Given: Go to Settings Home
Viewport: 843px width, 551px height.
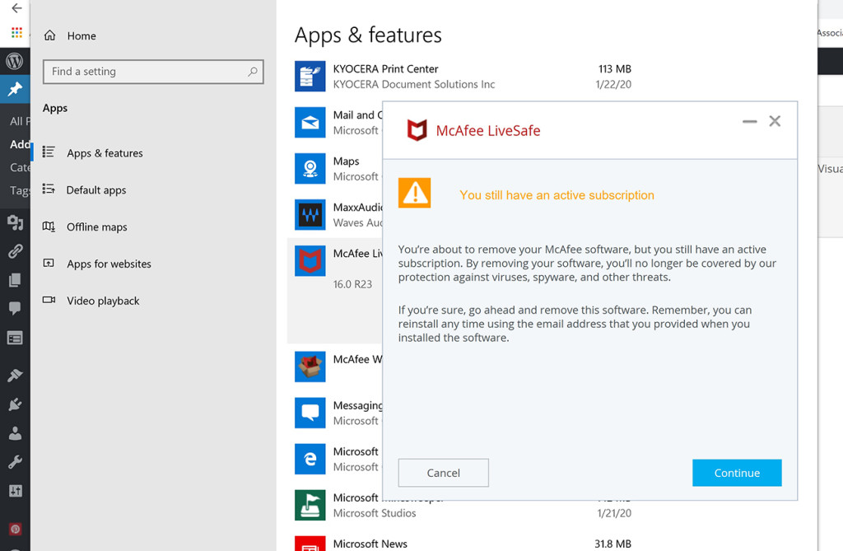Looking at the screenshot, I should 82,36.
